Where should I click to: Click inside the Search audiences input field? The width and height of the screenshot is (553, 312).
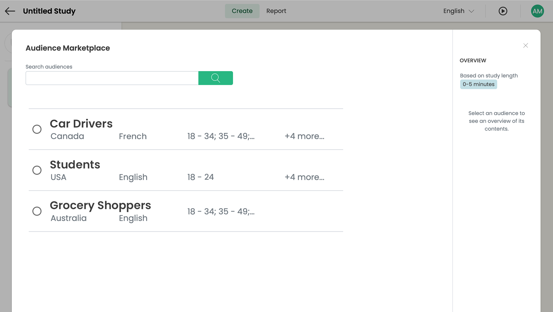(111, 78)
